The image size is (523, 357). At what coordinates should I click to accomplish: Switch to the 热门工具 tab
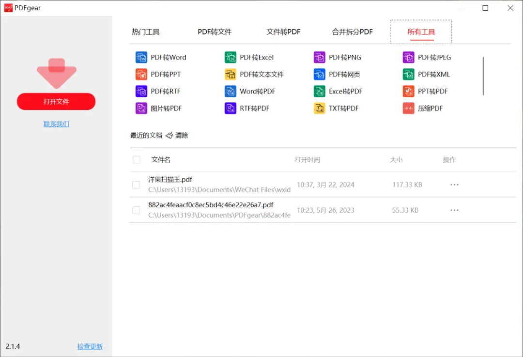145,31
